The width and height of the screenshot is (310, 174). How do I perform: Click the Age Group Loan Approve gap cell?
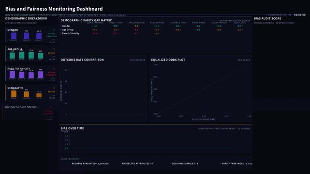point(95,30)
